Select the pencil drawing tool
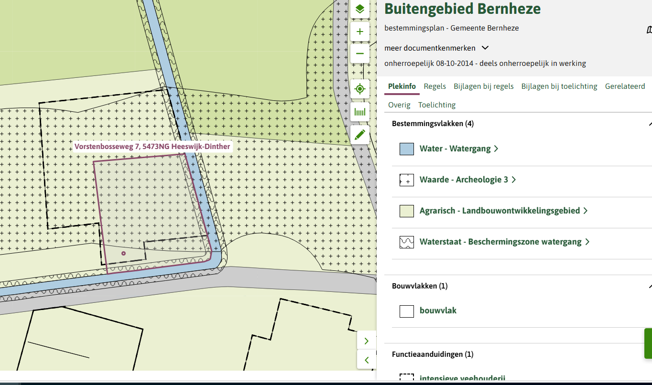The image size is (652, 385). [x=360, y=135]
